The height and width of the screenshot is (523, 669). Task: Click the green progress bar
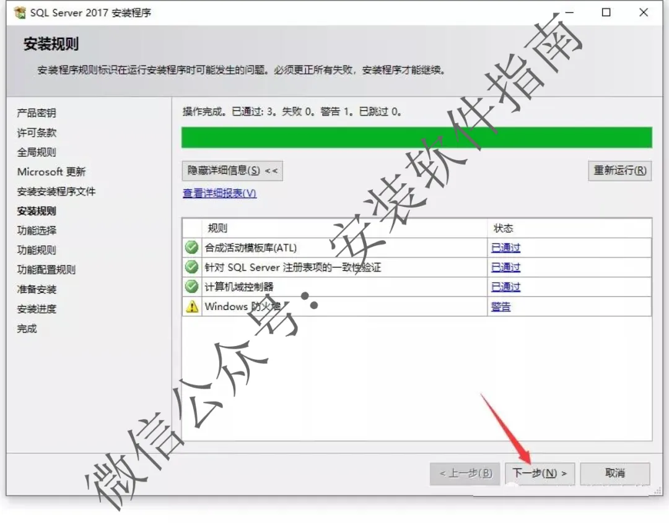coord(417,137)
